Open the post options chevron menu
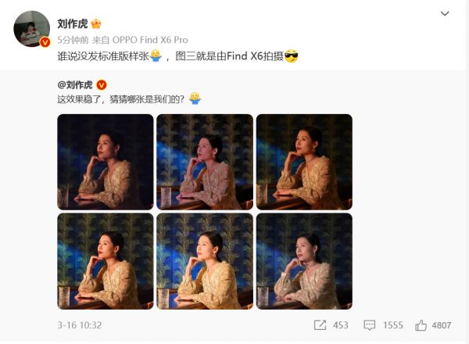 coord(445,14)
